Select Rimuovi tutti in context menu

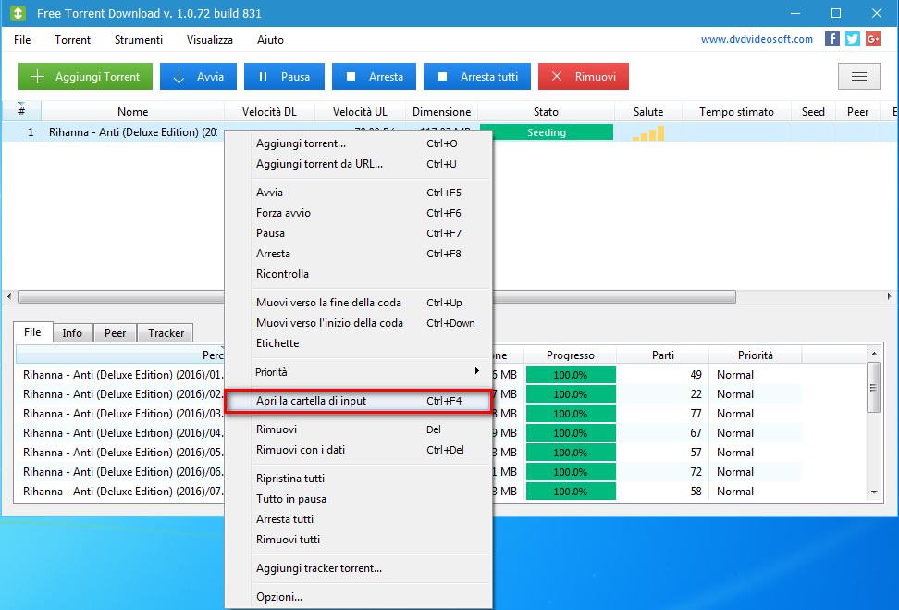point(358,540)
